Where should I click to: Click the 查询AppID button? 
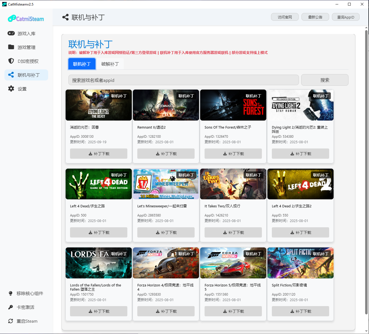pos(346,17)
